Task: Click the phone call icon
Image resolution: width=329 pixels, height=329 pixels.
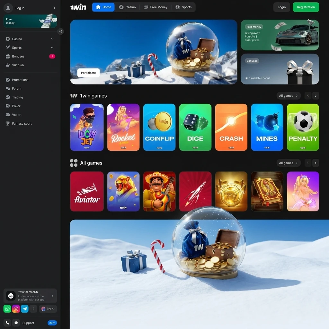Action: (7, 323)
